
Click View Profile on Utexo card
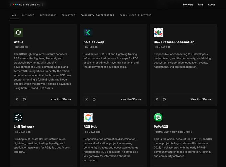61,99
